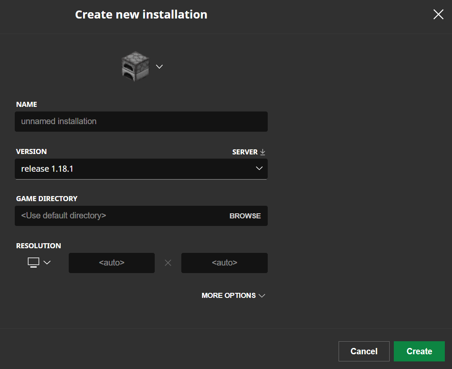Expand the installation icon picker chevron

click(x=159, y=66)
